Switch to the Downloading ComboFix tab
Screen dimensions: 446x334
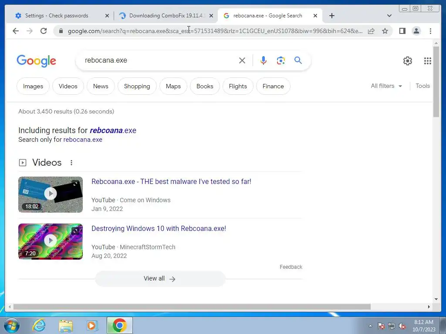[166, 16]
